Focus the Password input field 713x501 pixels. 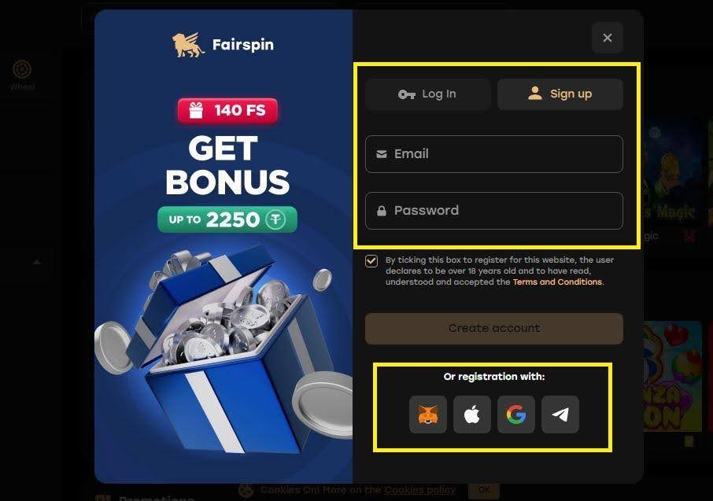[493, 211]
